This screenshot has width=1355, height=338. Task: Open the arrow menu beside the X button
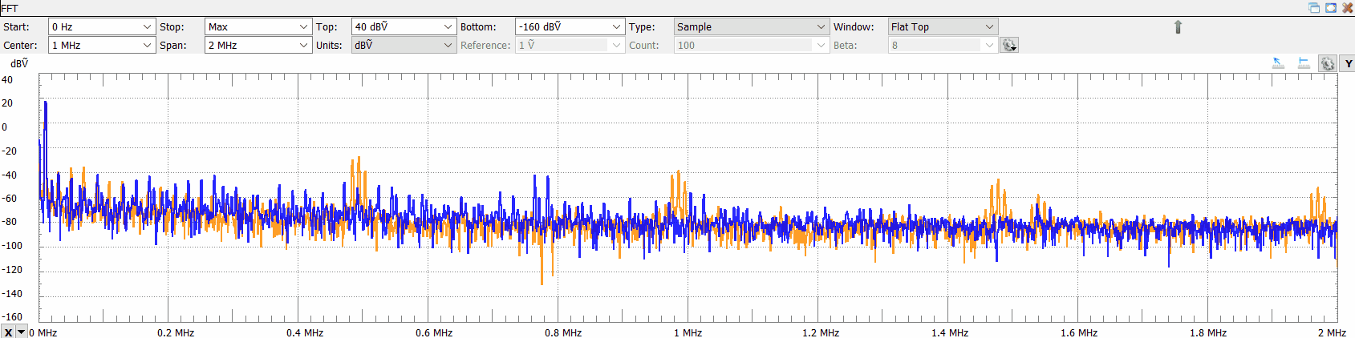(22, 332)
